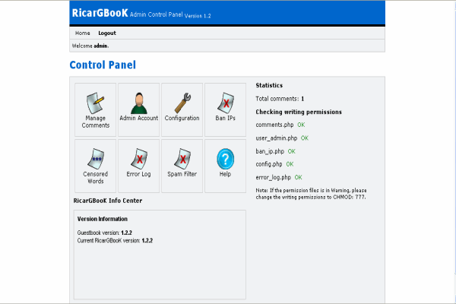
Task: Click the Total comments statistic
Action: coord(280,99)
